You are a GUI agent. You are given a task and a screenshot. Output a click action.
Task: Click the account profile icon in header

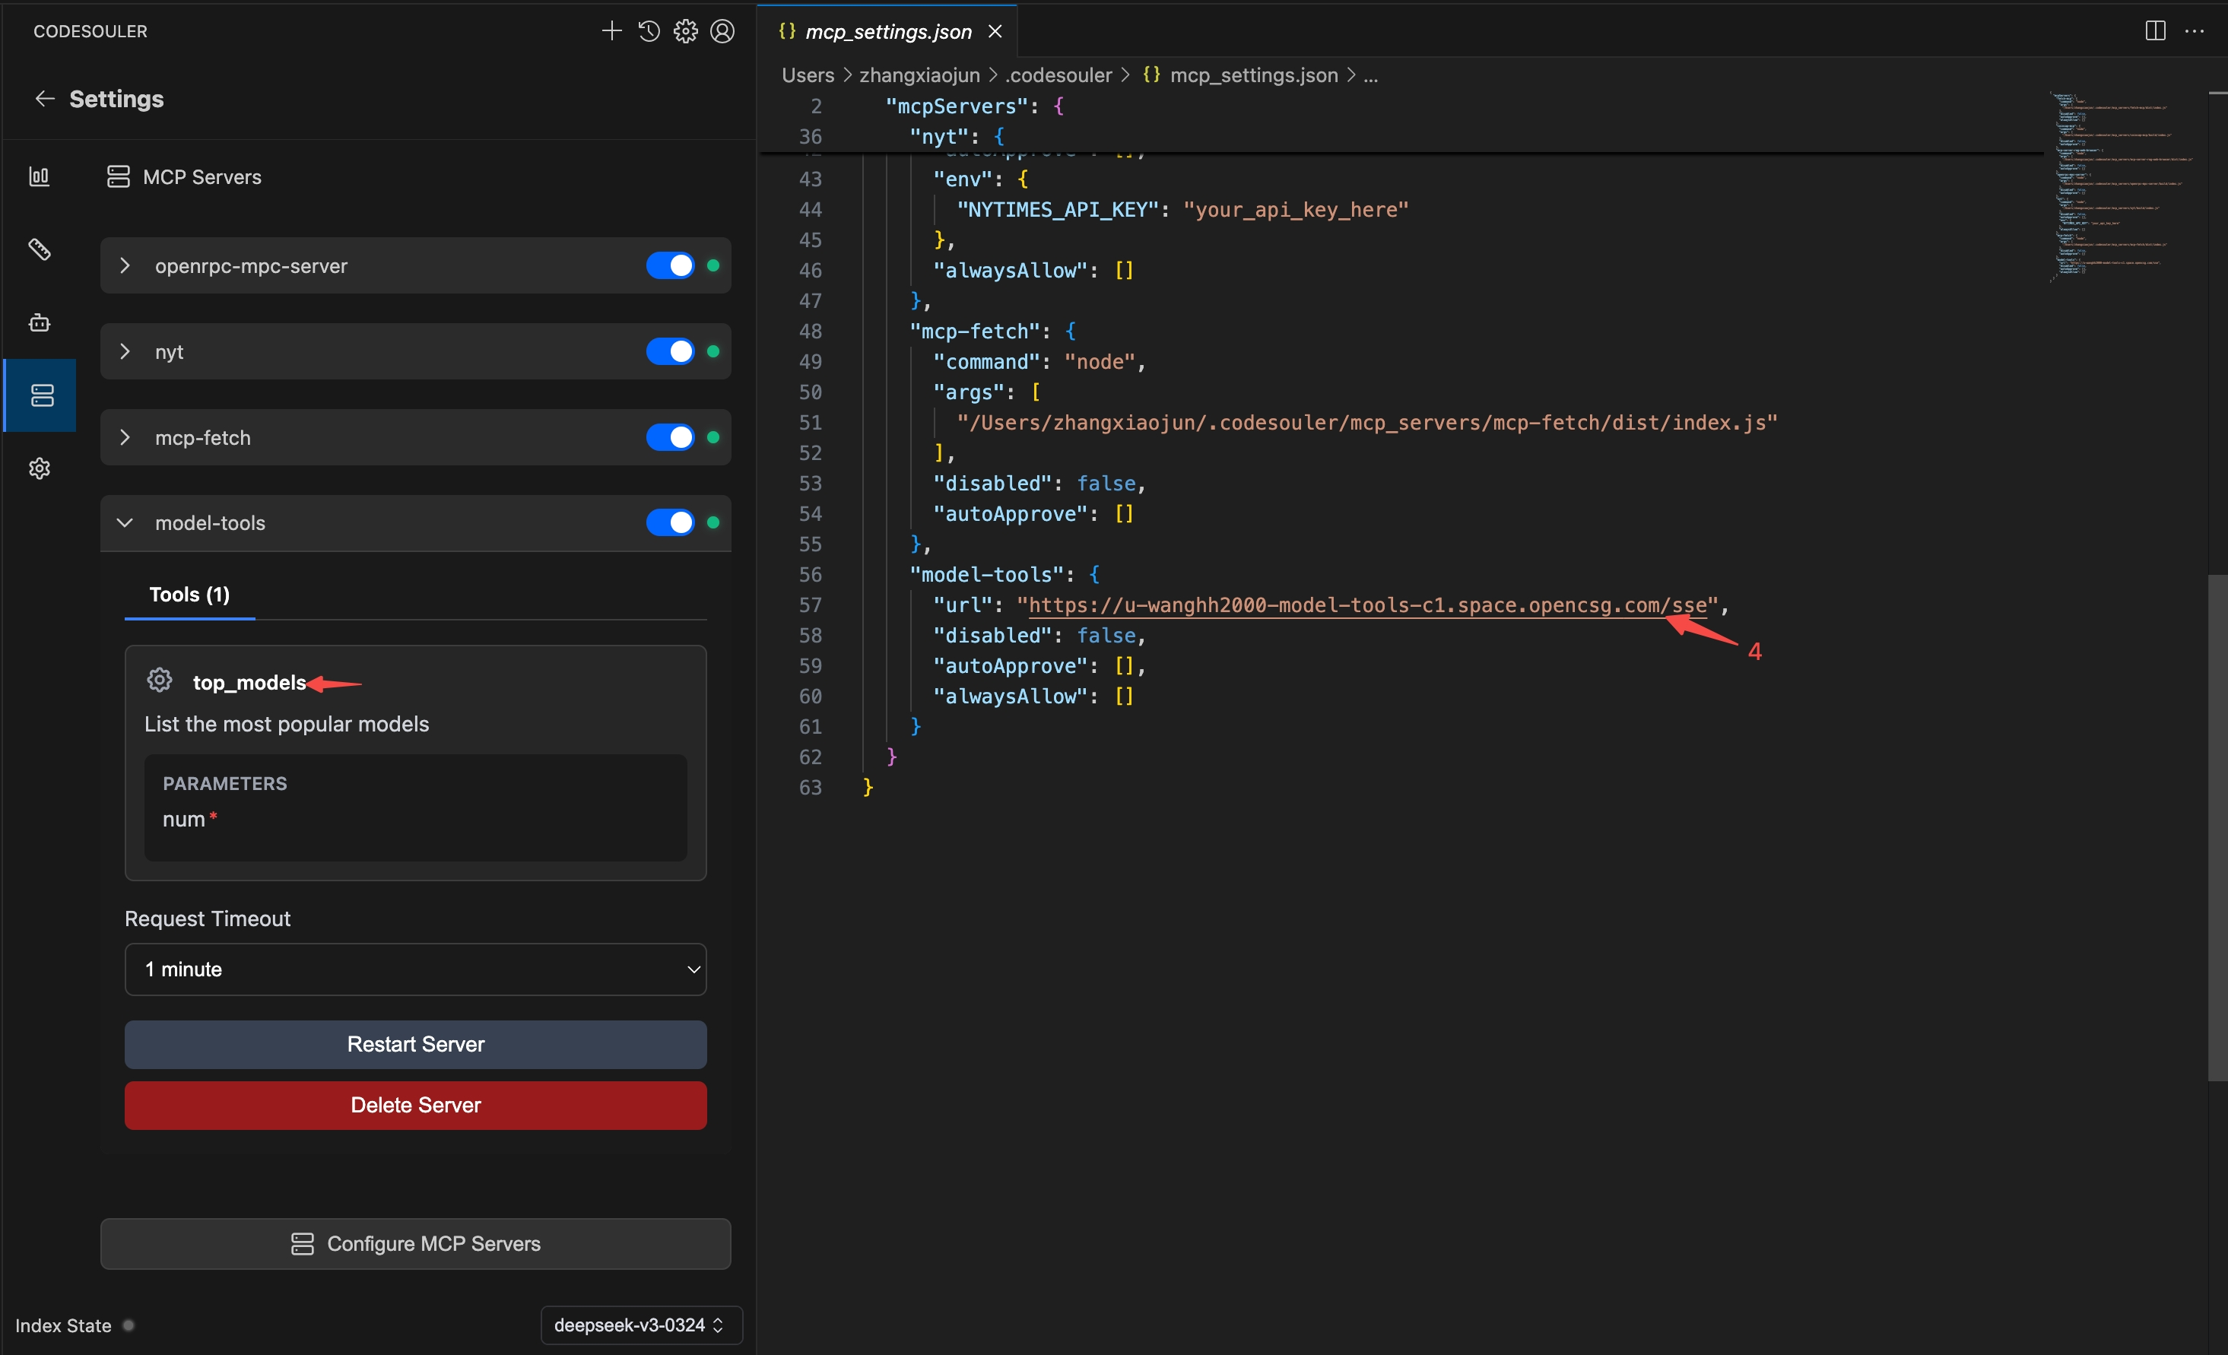pyautogui.click(x=722, y=32)
